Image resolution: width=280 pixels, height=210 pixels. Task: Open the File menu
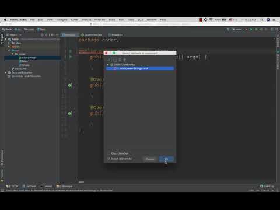click(x=32, y=20)
